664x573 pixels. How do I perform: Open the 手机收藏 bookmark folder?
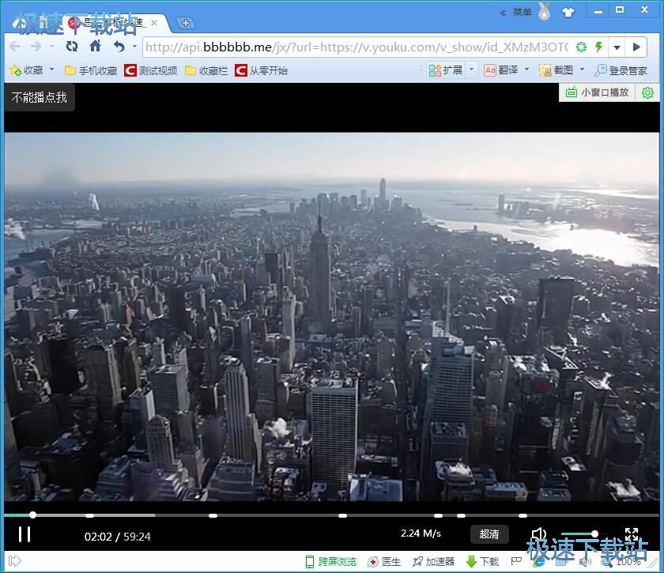coord(91,70)
